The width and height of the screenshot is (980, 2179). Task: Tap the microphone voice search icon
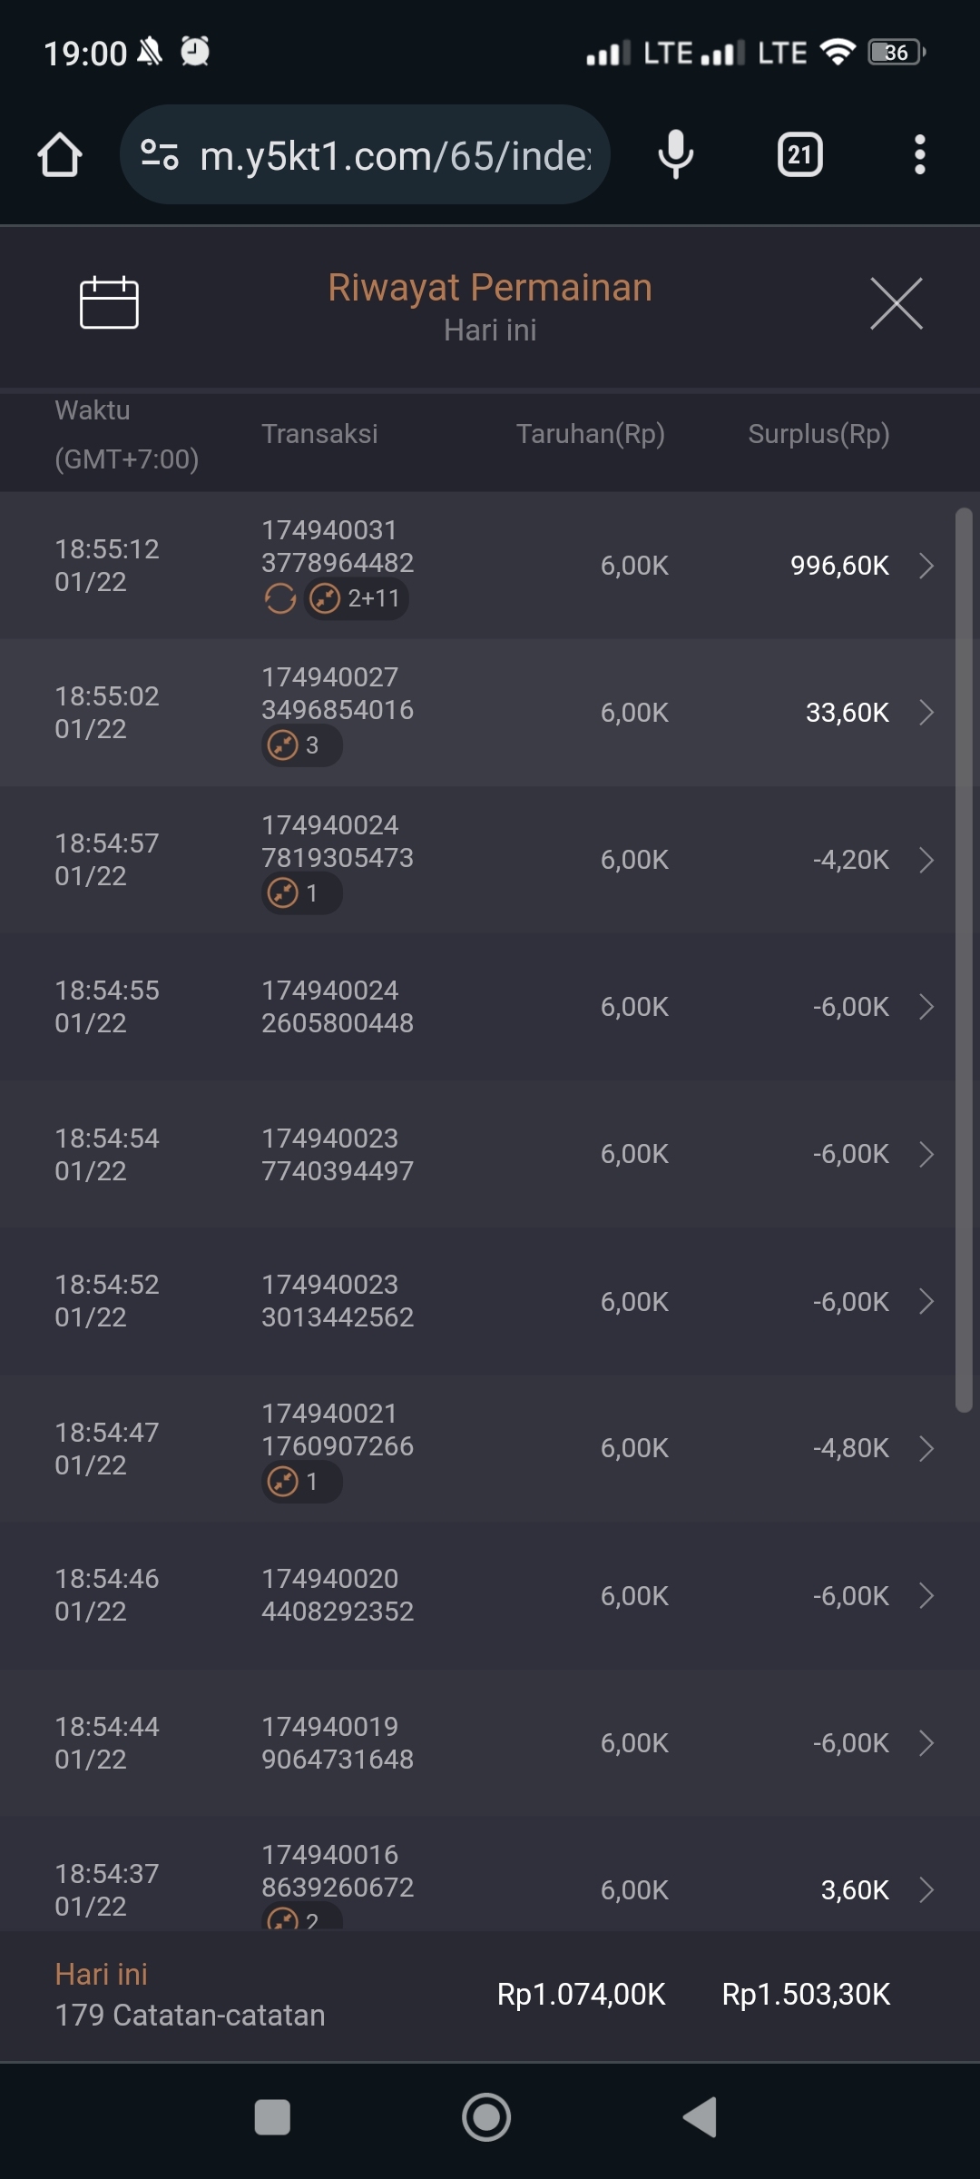(x=675, y=155)
